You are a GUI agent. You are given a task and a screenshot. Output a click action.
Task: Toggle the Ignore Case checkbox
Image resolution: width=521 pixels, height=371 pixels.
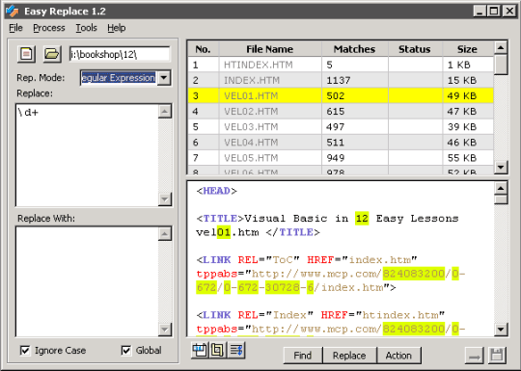coord(25,350)
